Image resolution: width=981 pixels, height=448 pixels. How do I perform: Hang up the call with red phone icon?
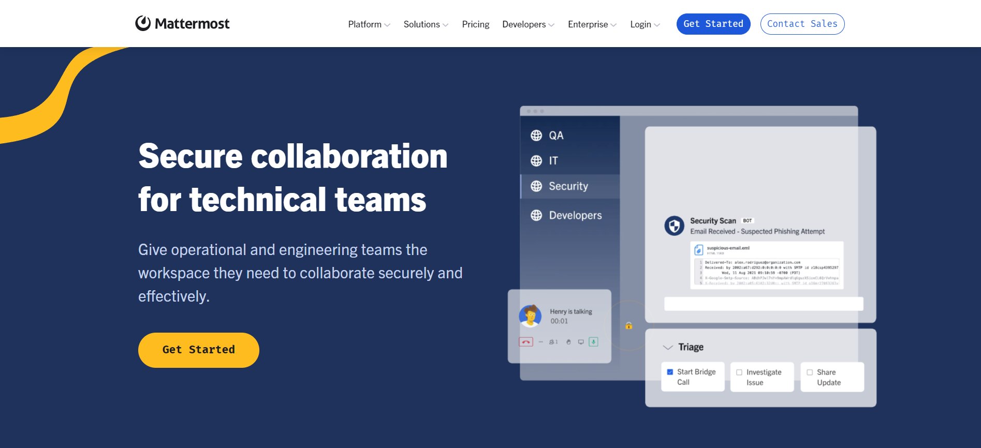(x=526, y=342)
